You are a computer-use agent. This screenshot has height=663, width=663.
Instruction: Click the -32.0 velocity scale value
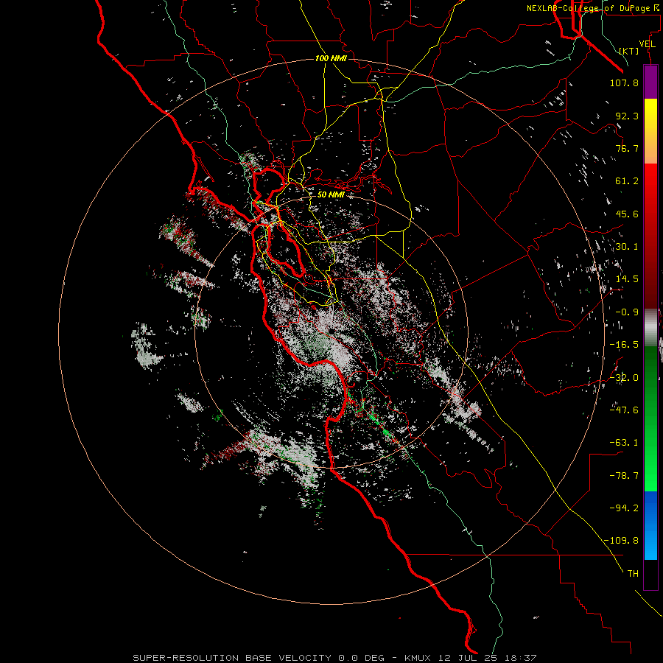click(x=624, y=378)
